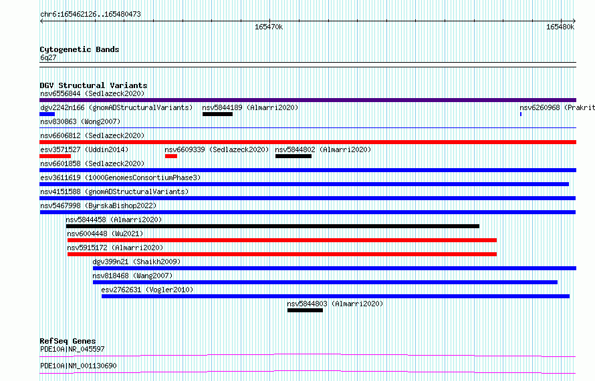
Task: Select the tiny blue nsv6260968 marker
Action: coord(521,114)
